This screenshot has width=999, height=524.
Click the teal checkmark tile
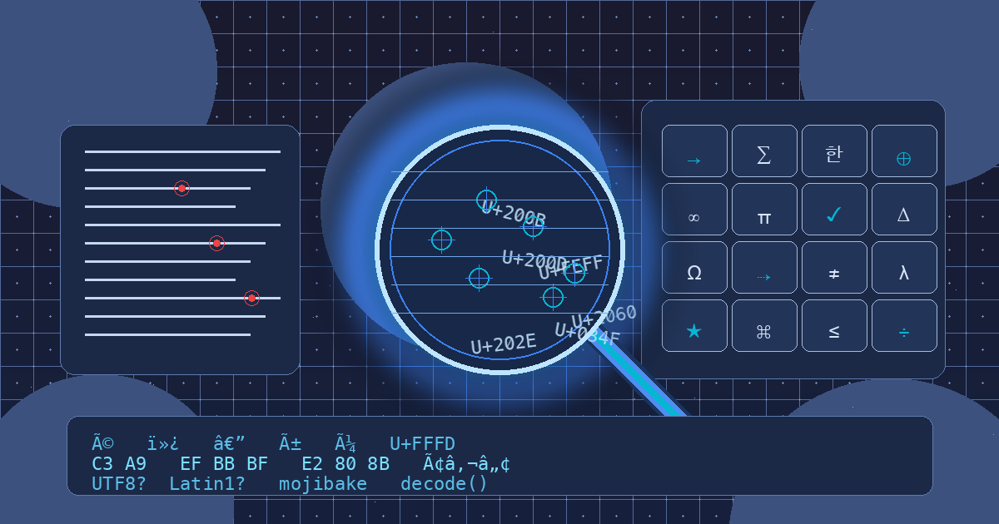click(x=834, y=210)
